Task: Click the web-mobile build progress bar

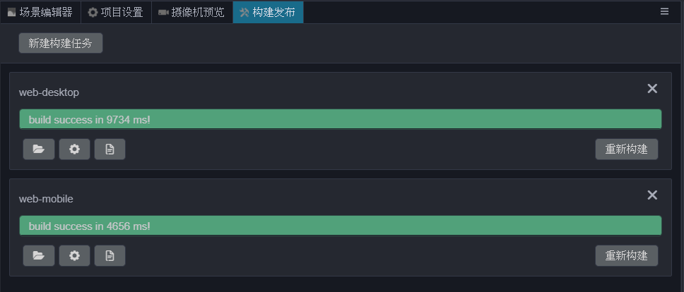Action: coord(340,226)
